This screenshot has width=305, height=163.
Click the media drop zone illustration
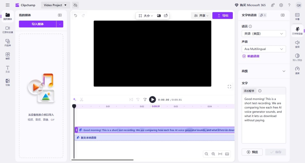pyautogui.click(x=41, y=88)
